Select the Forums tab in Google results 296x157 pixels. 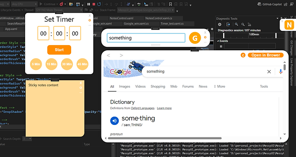coord(188,86)
